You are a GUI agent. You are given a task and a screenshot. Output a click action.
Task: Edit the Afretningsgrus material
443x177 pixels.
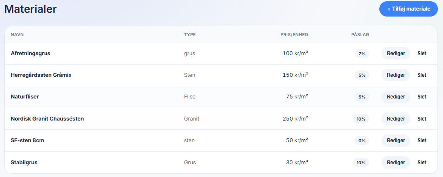[396, 53]
